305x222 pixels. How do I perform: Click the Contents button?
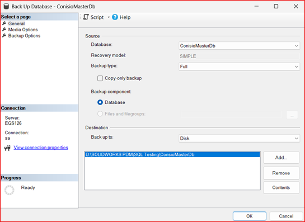[x=281, y=187]
